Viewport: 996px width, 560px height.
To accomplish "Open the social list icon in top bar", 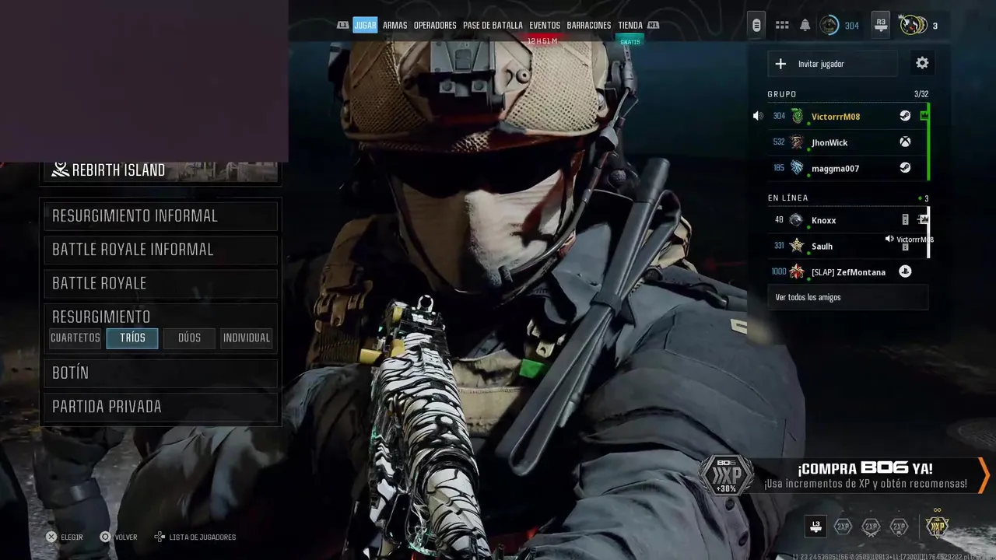I will click(x=756, y=26).
